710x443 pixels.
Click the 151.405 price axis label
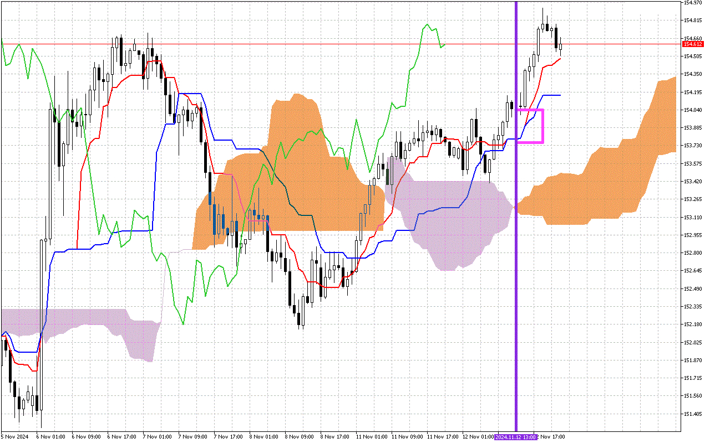693,414
